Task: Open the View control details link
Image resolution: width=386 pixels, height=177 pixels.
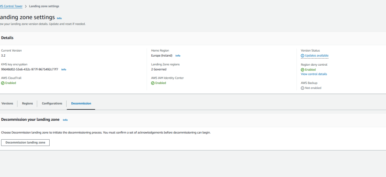Action: click(314, 74)
